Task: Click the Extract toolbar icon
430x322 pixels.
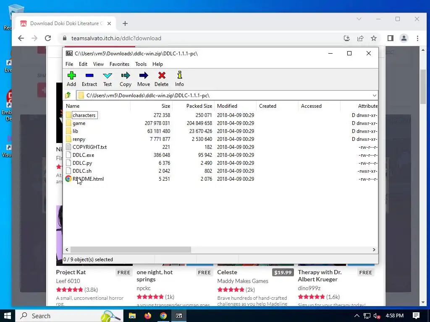Action: tap(89, 75)
